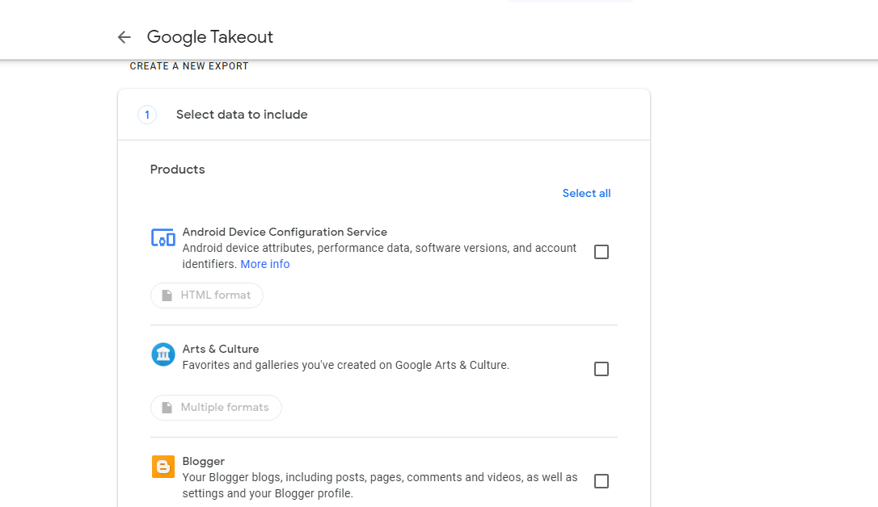Screen dimensions: 878x507
Task: Click the step 1 number circle
Action: pyautogui.click(x=147, y=115)
